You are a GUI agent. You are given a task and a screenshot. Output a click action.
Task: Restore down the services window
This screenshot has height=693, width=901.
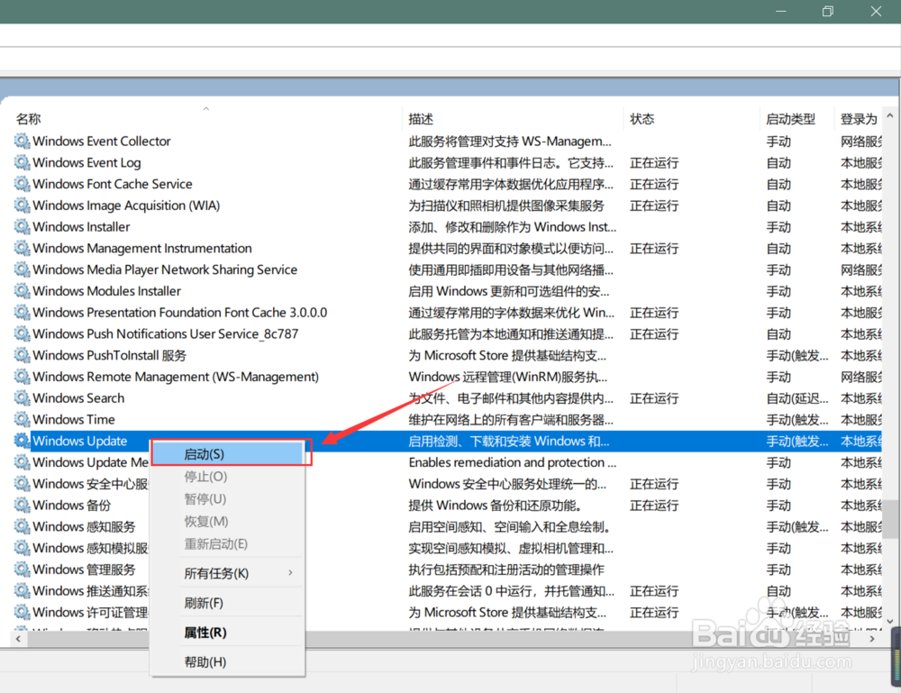(x=827, y=11)
